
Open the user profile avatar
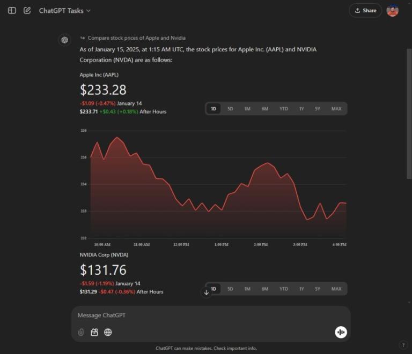(393, 11)
